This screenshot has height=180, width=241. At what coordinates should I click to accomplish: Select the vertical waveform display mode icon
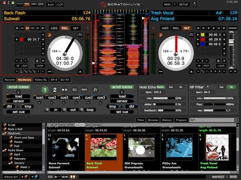pyautogui.click(x=26, y=4)
